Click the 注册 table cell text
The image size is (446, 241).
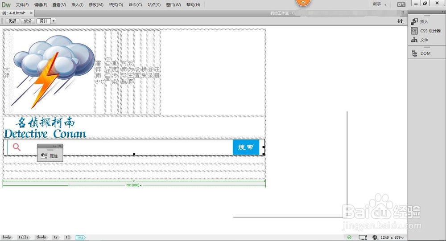(x=157, y=72)
